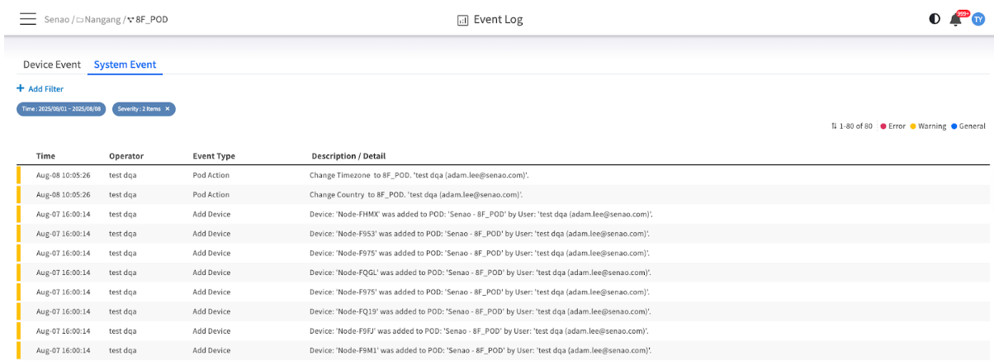Click the pod icon before 8F_POD
Screen dimensions: 994x361
(130, 20)
